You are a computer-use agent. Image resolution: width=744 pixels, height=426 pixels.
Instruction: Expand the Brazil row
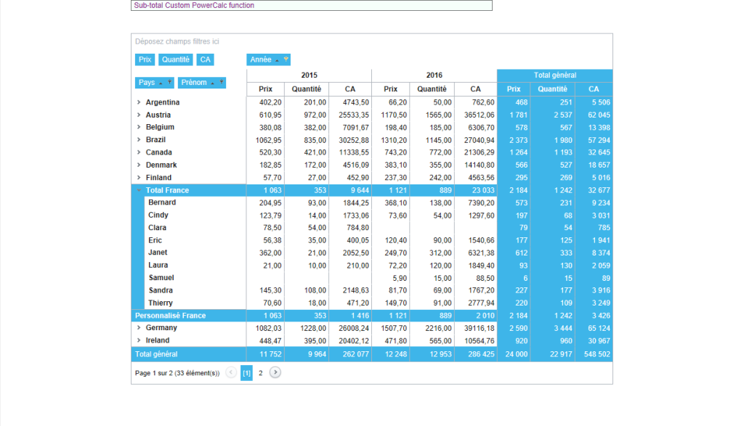[x=139, y=140]
